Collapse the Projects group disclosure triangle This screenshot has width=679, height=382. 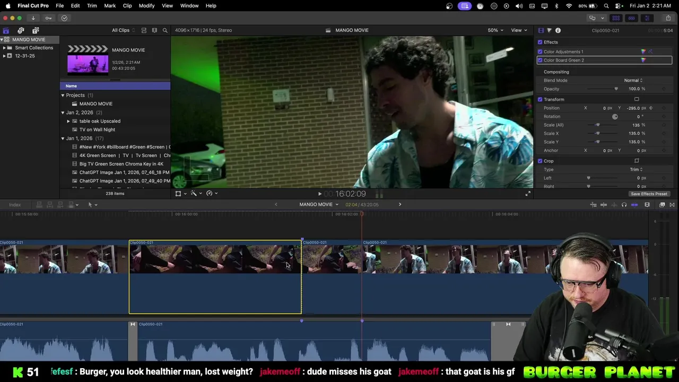click(x=63, y=95)
